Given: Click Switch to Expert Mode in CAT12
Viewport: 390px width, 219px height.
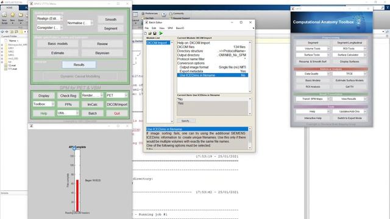Looking at the screenshot, I should (x=349, y=118).
